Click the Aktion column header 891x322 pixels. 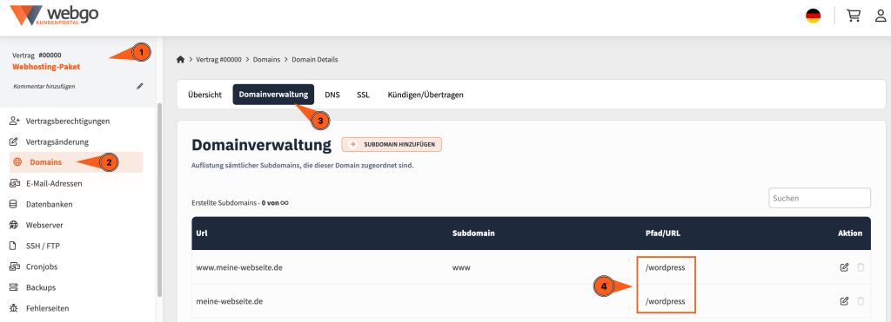coord(850,233)
